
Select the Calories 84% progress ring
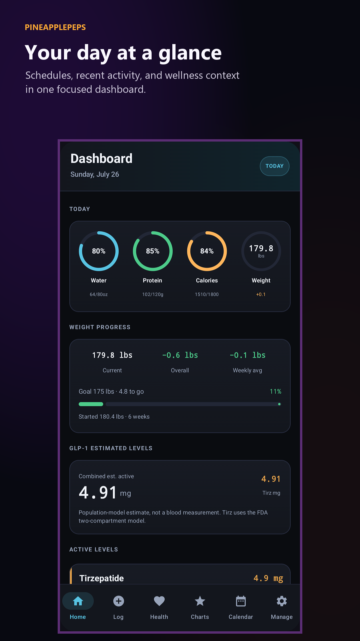click(x=207, y=251)
